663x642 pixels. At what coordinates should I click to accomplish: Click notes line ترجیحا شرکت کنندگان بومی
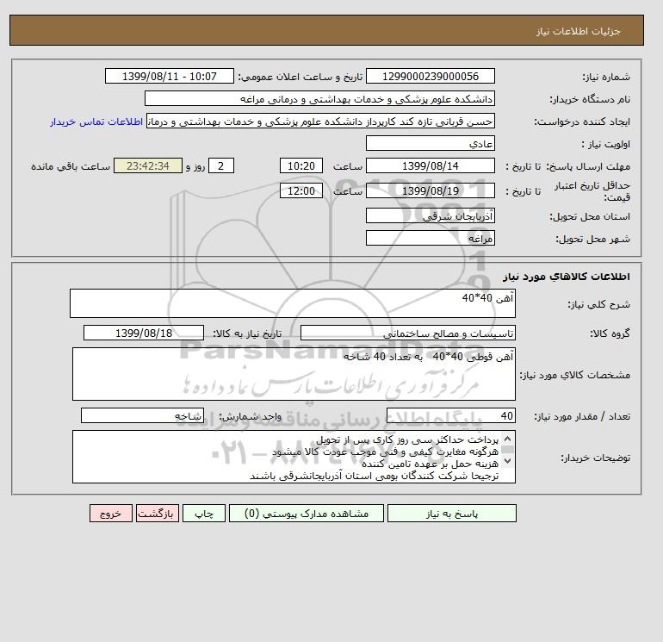click(x=375, y=476)
